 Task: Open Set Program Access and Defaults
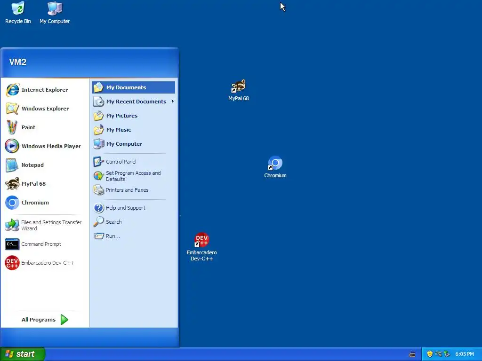(x=134, y=176)
